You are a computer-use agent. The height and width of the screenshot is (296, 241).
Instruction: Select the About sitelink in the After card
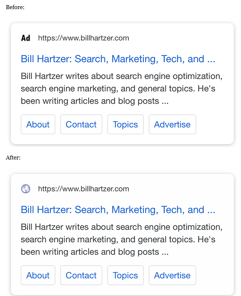pos(38,275)
